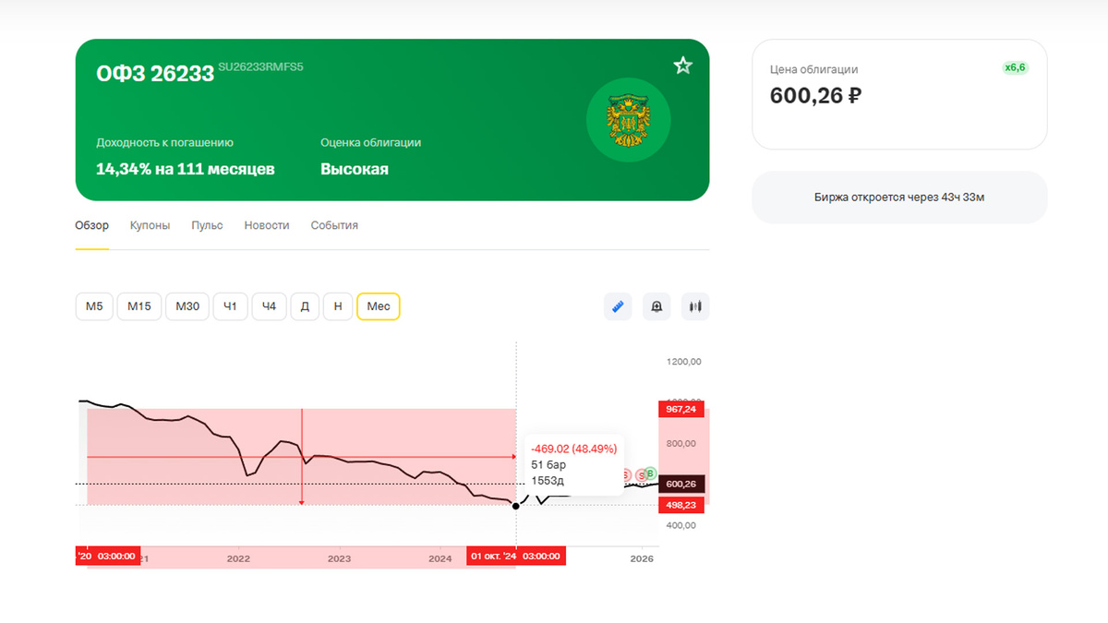The height and width of the screenshot is (623, 1108).
Task: Open the Купоны tab
Action: tap(150, 224)
